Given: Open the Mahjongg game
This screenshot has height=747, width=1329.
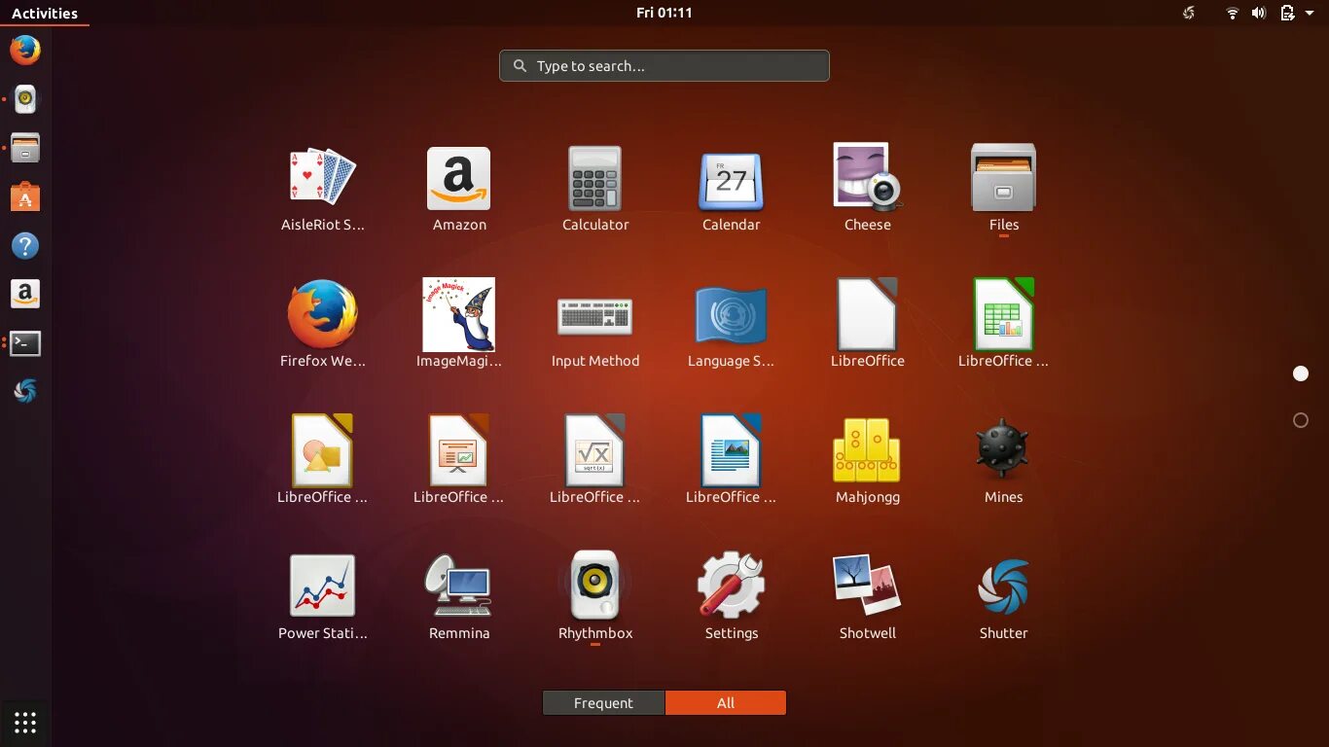Looking at the screenshot, I should click(x=868, y=462).
